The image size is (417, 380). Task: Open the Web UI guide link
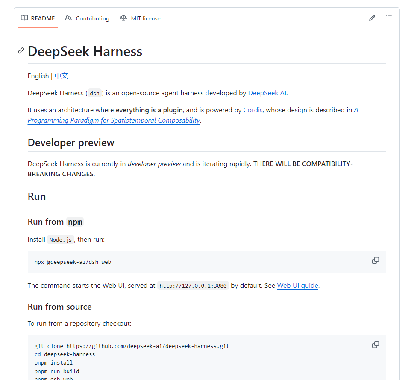[x=298, y=285]
